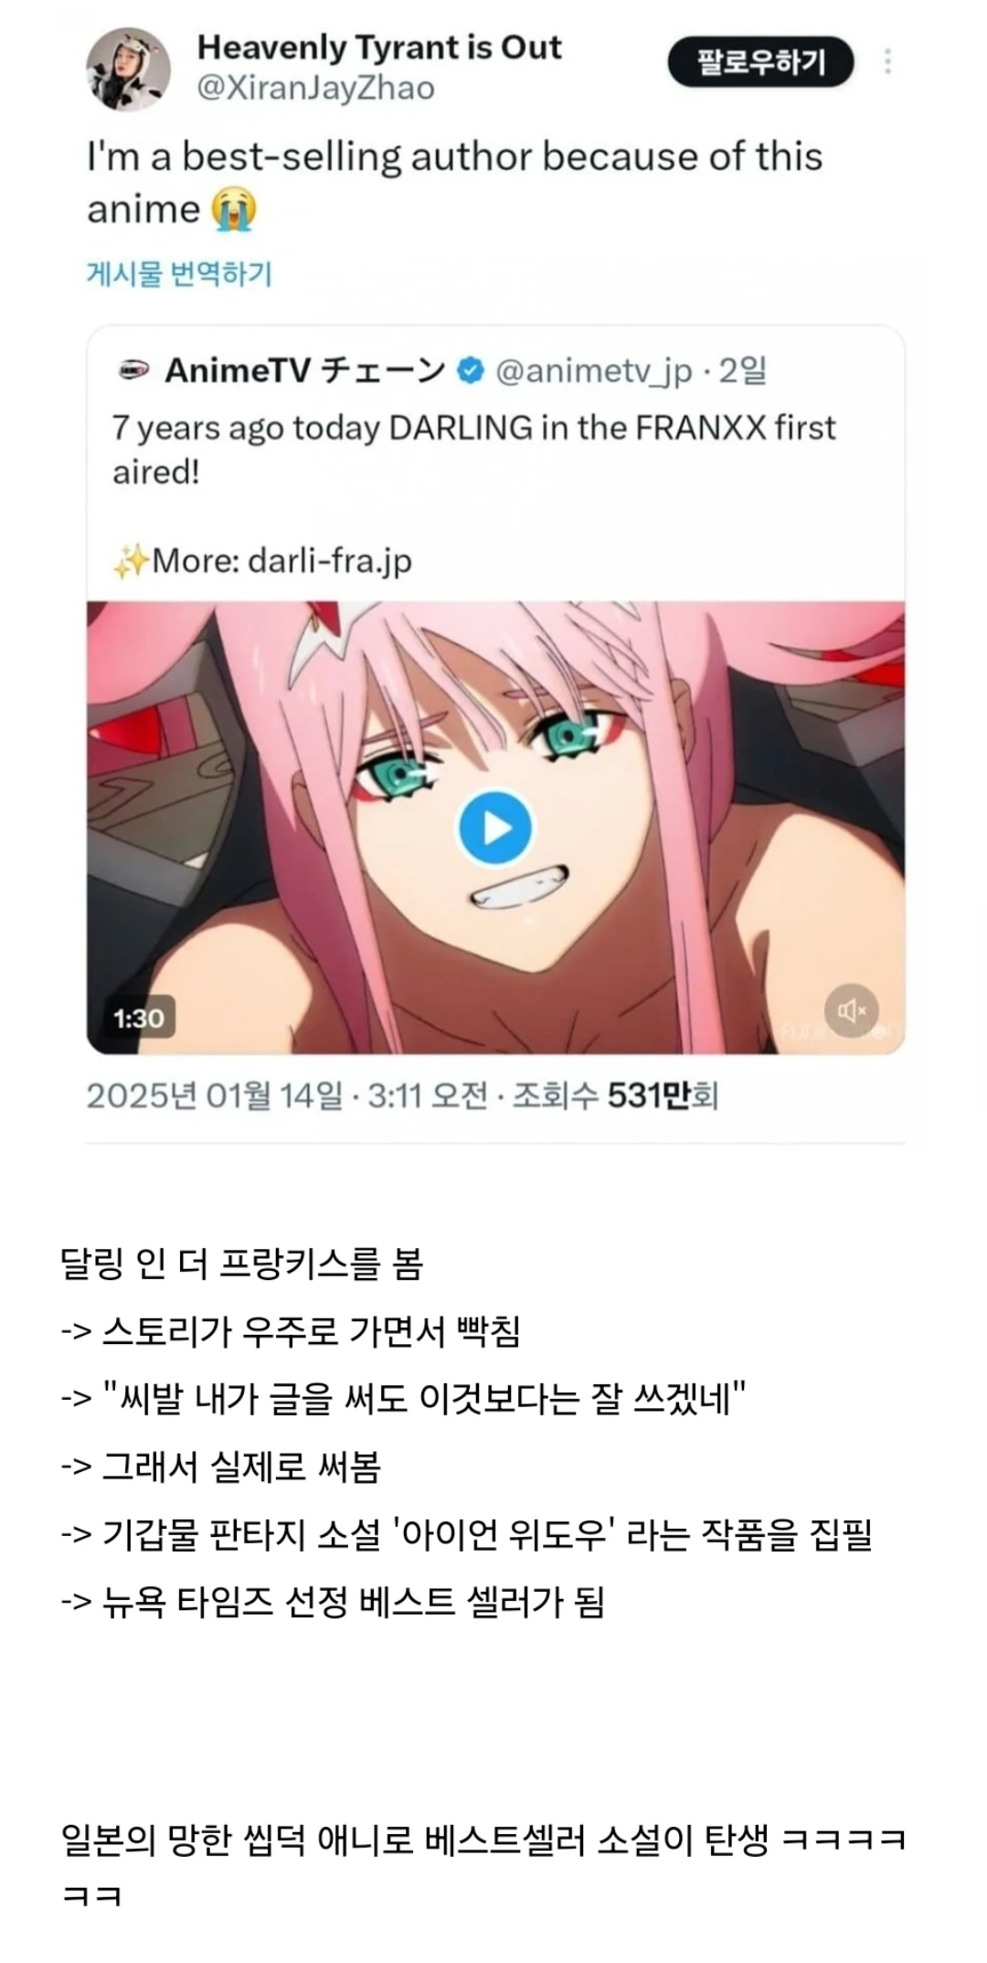Image resolution: width=987 pixels, height=1963 pixels.
Task: Click the 게시물 번역하기 translate link
Action: pyautogui.click(x=179, y=273)
